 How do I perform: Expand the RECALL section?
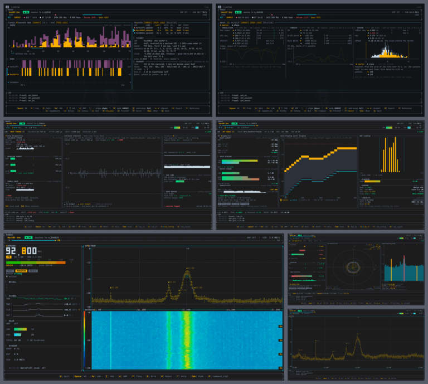click(x=12, y=282)
